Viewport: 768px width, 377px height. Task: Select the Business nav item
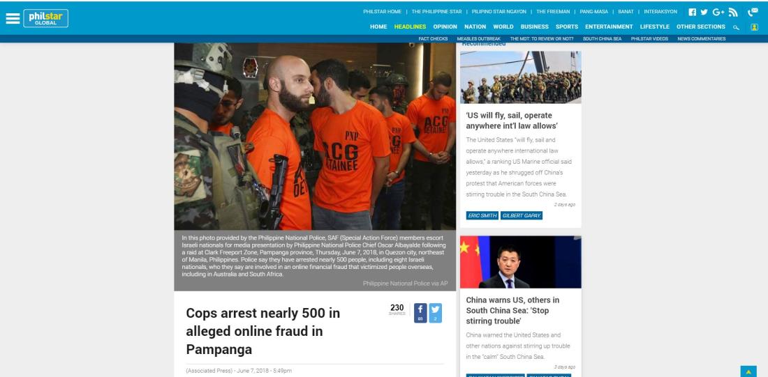pyautogui.click(x=534, y=27)
